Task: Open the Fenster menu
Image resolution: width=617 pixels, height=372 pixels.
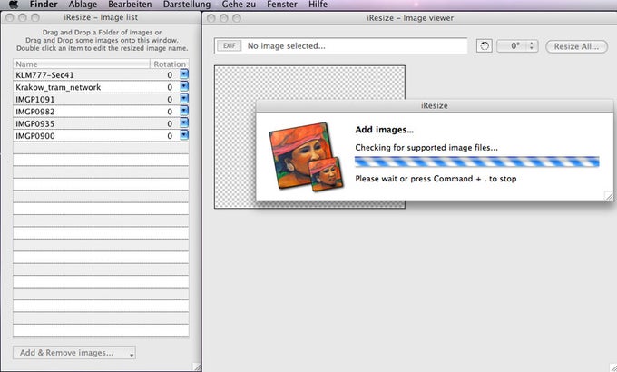Action: pyautogui.click(x=282, y=5)
